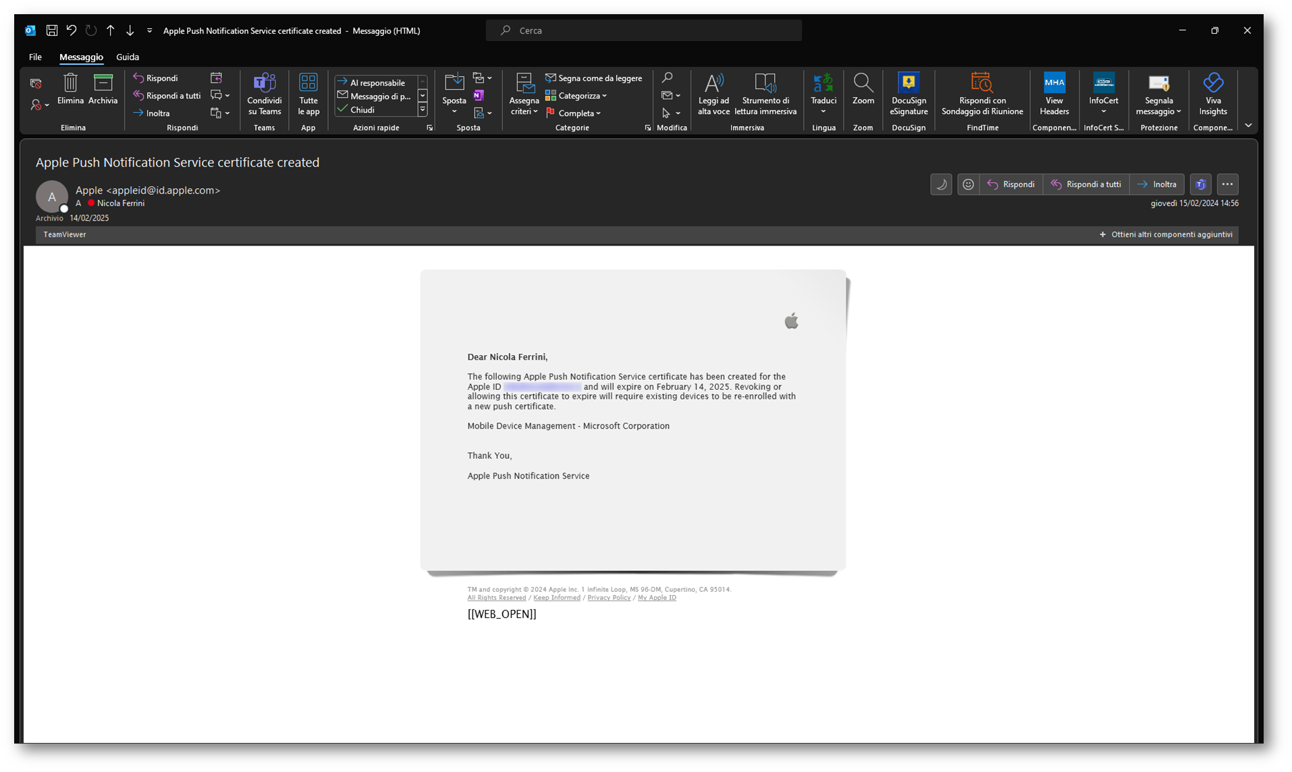Launch DocuSign eSignature
1292x772 pixels.
pos(909,94)
